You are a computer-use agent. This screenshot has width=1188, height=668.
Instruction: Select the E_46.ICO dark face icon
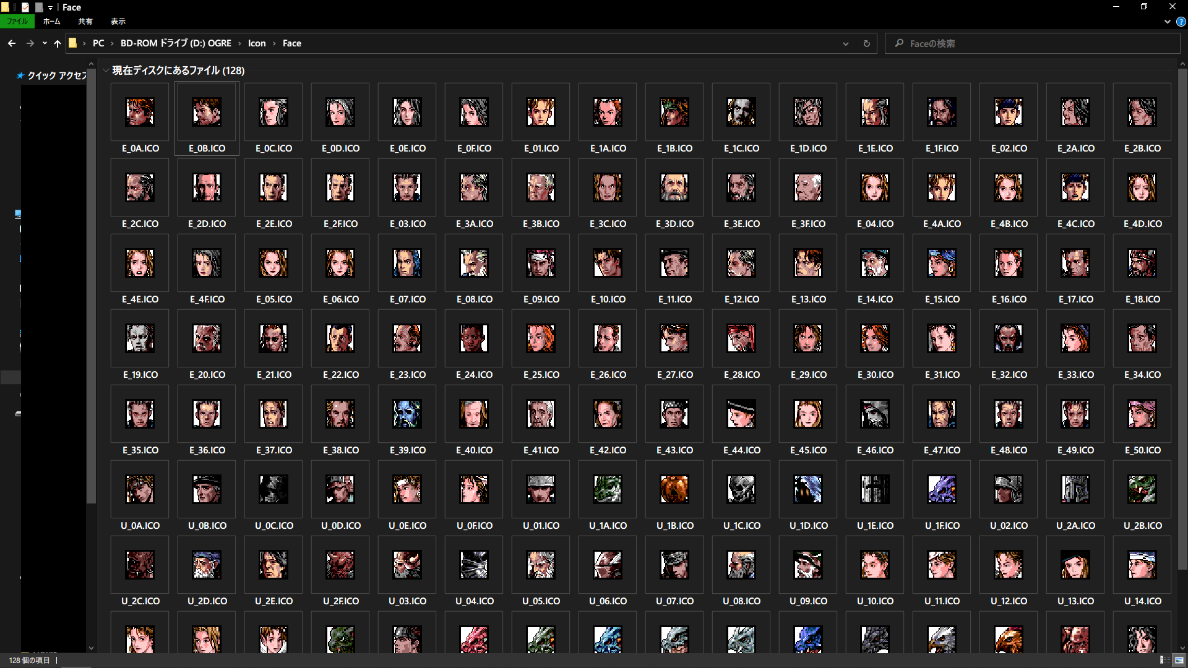pos(875,414)
